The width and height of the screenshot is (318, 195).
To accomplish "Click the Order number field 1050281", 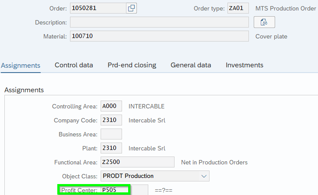I will pos(98,8).
